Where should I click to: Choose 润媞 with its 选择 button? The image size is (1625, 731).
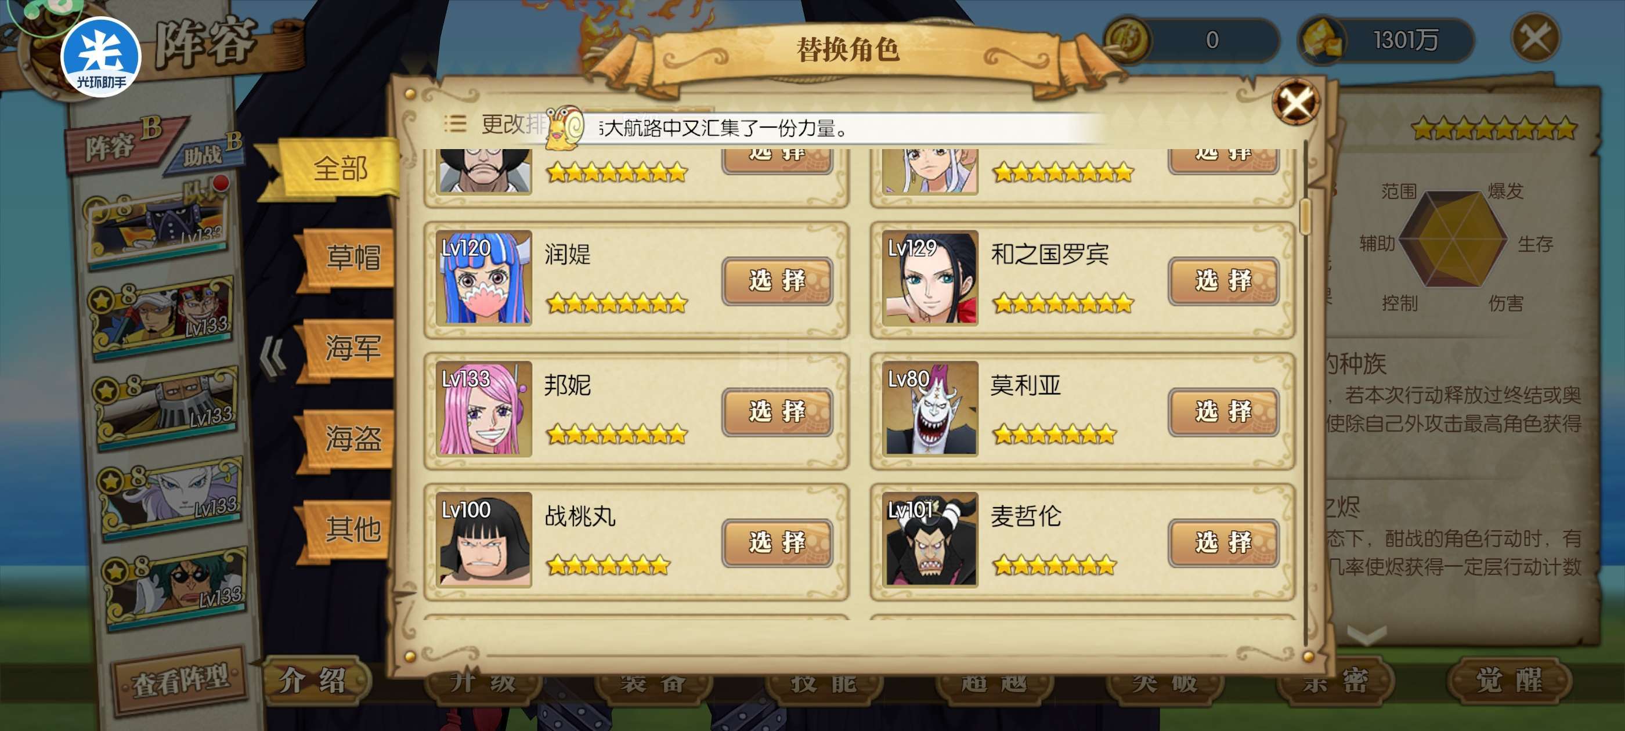(x=777, y=281)
